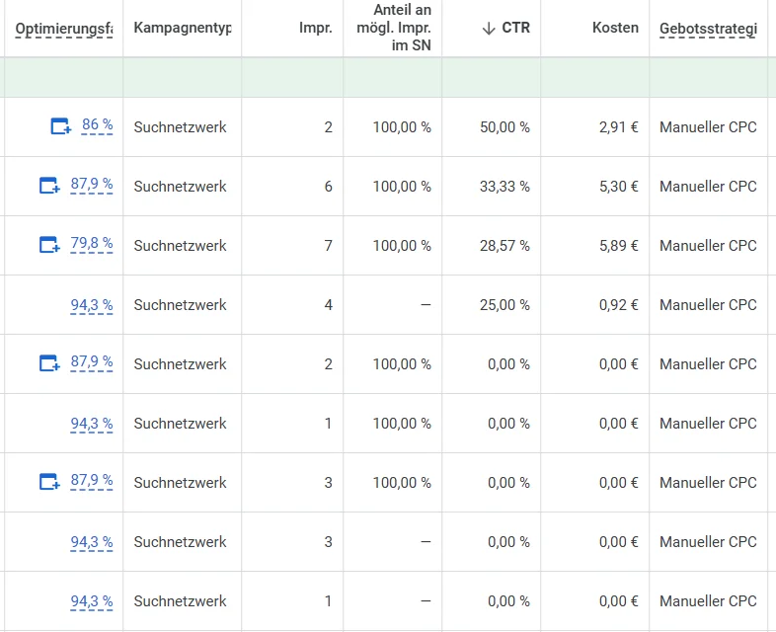This screenshot has height=632, width=776.
Task: Open the 87,9 % link in the 5,30 € row
Action: click(91, 185)
